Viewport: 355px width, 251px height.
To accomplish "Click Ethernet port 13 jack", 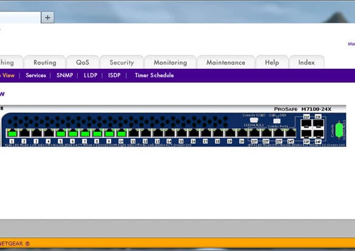I will tap(158, 133).
